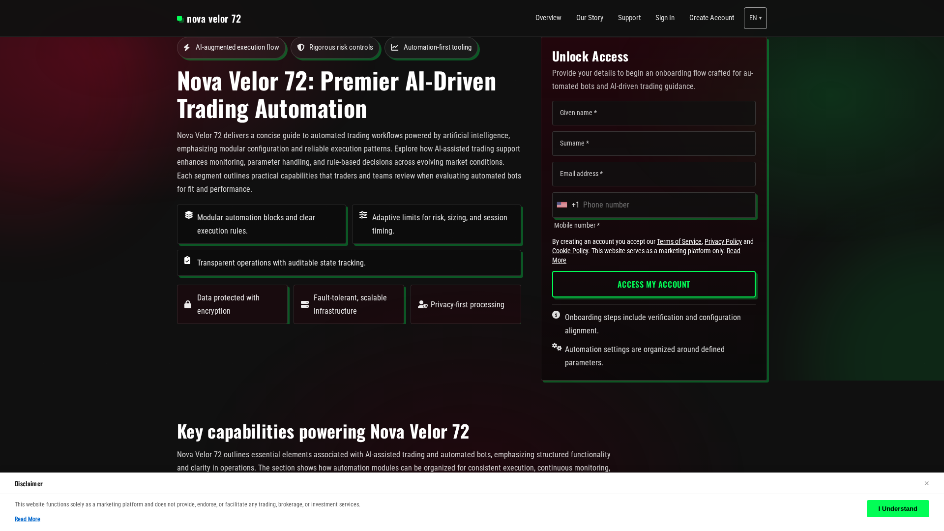Close the Disclaimer banner with the X
The image size is (944, 531).
[x=926, y=483]
